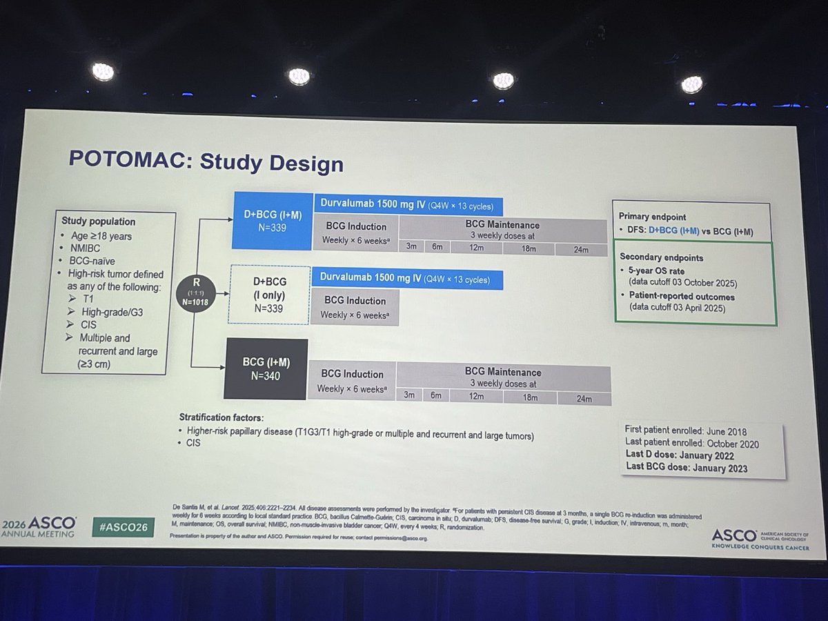Image resolution: width=828 pixels, height=621 pixels.
Task: Click the "5-year OS rate" bullet
Action: tap(656, 271)
